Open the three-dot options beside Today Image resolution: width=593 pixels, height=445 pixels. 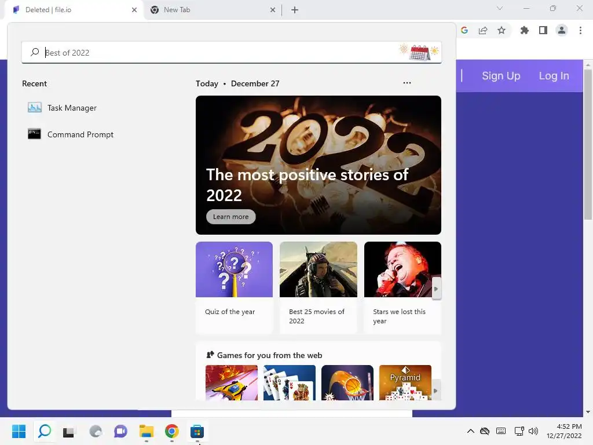click(407, 83)
